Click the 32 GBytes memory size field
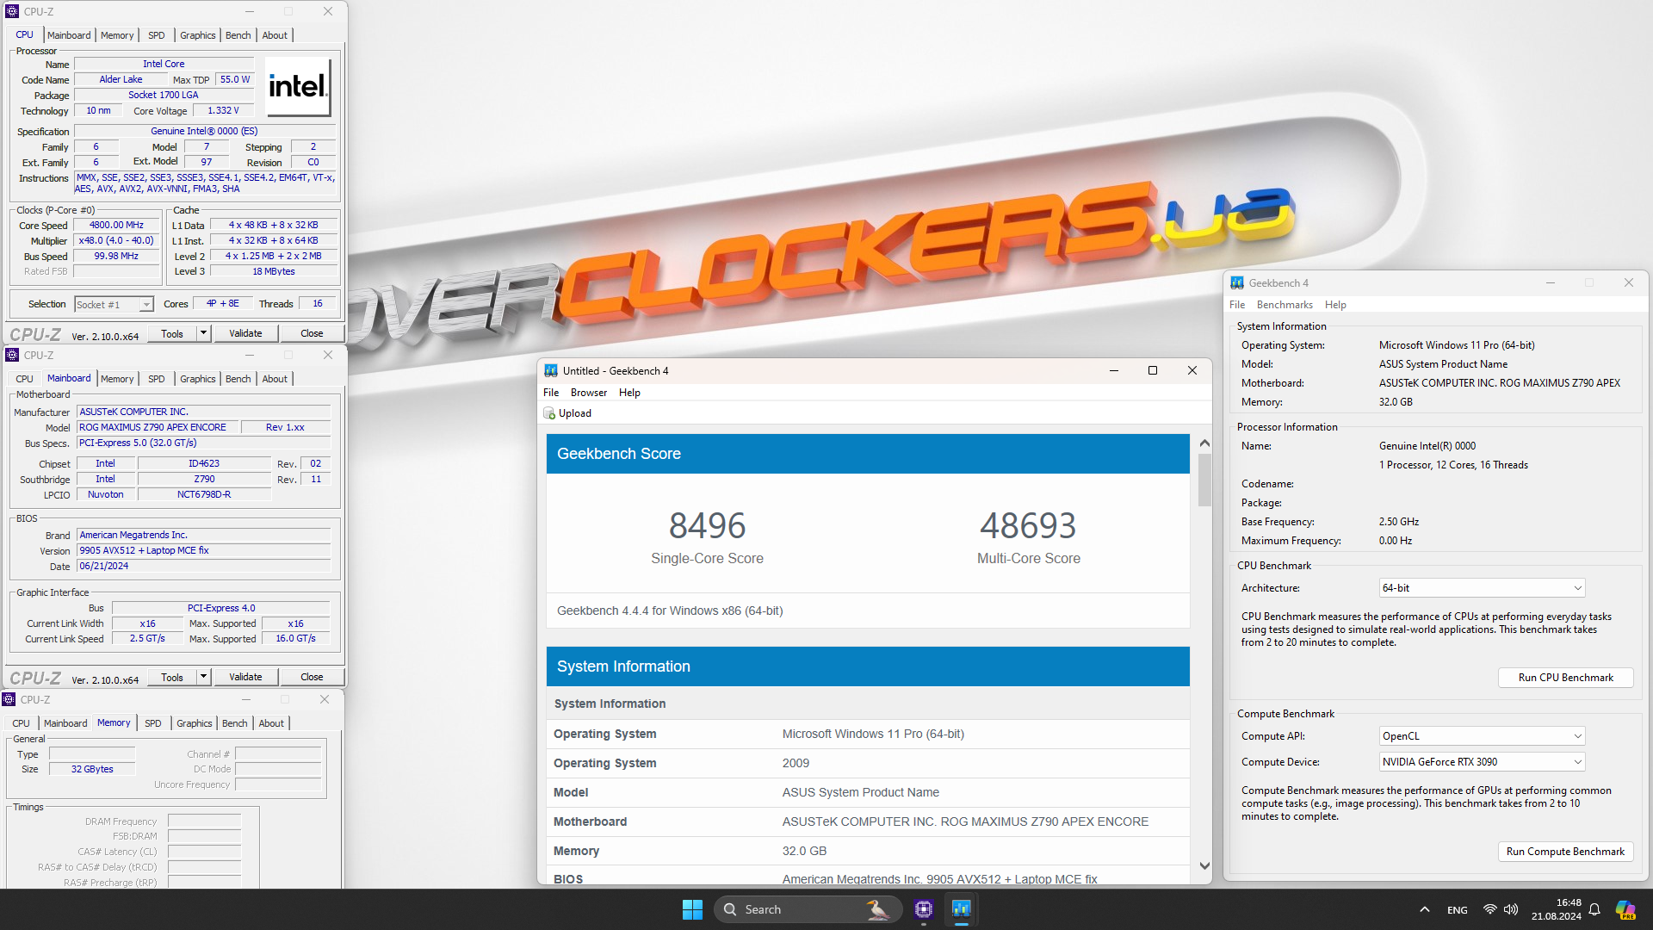Screen dimensions: 1653x930 point(92,769)
